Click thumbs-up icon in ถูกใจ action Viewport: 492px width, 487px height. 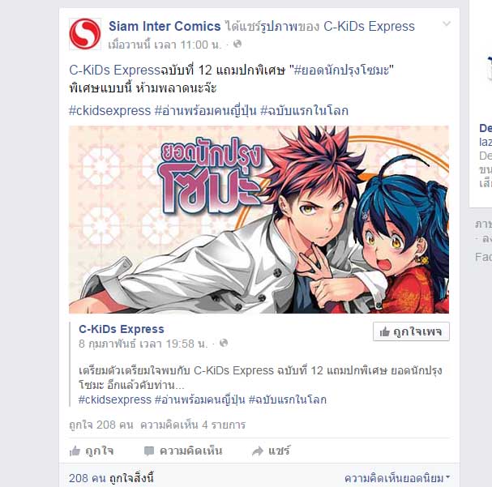75,451
